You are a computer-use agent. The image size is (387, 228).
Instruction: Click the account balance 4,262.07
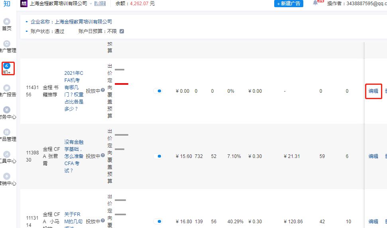pos(140,4)
